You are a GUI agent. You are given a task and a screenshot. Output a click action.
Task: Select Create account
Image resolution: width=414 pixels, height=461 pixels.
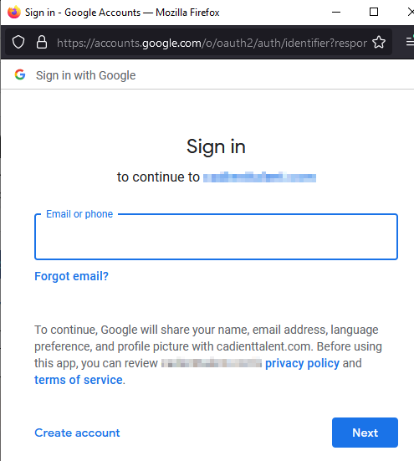coord(77,433)
